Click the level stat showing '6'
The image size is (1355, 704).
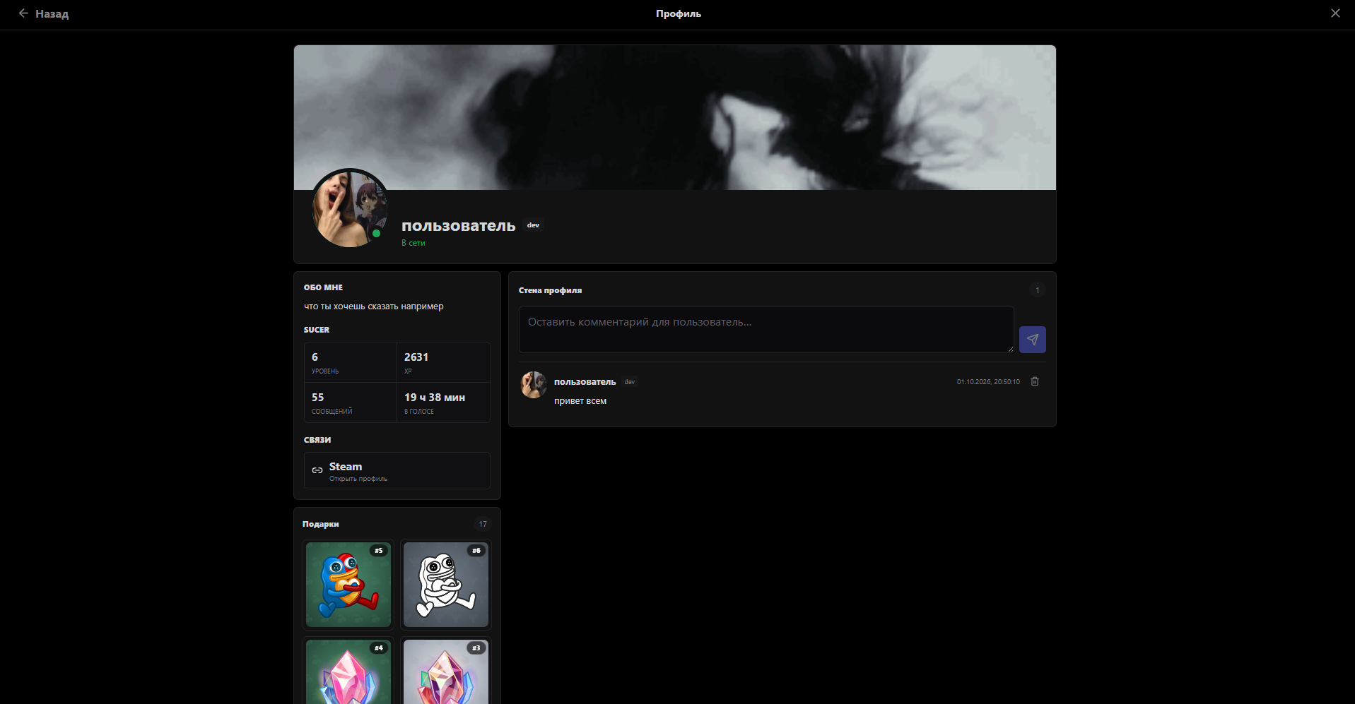[x=351, y=363]
